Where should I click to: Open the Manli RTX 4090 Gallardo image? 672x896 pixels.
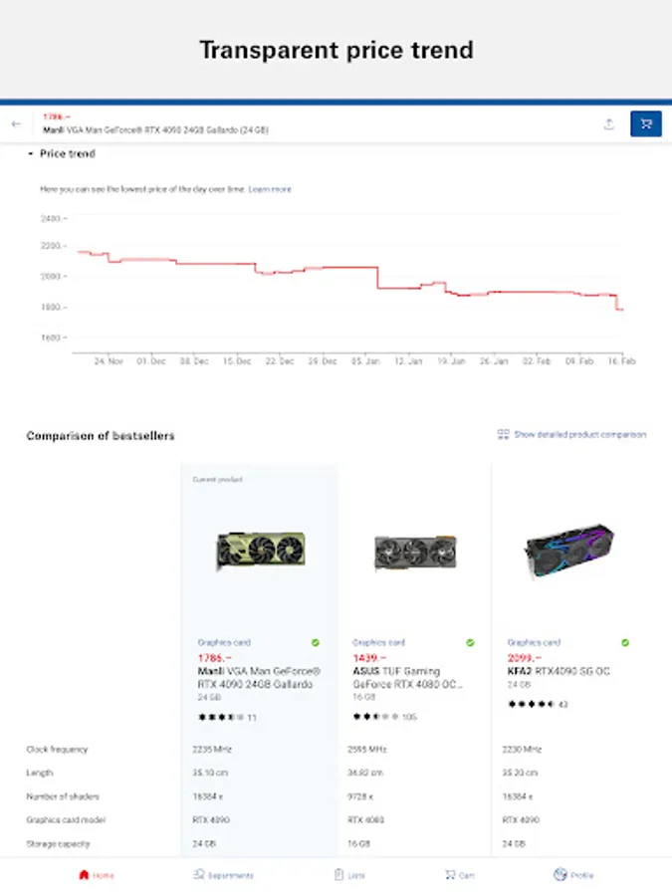tap(261, 550)
